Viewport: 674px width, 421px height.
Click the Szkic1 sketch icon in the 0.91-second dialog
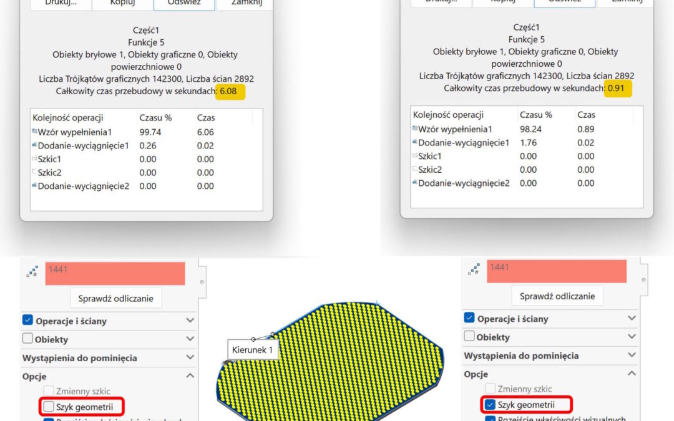coord(414,156)
